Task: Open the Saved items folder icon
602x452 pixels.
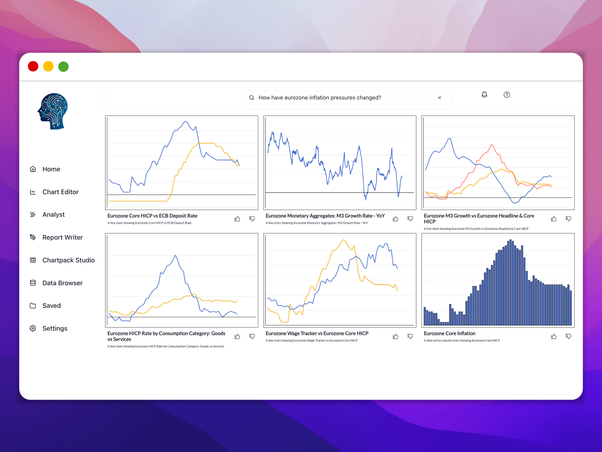Action: pos(33,305)
